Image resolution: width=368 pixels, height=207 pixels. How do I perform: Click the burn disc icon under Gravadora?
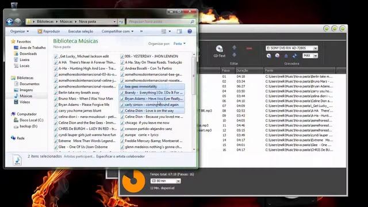click(269, 56)
